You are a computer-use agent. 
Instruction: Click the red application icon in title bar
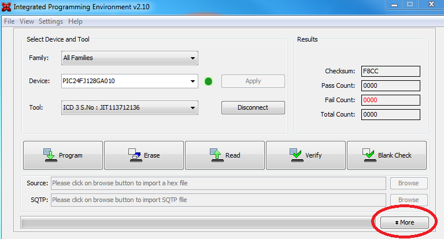tap(7, 6)
